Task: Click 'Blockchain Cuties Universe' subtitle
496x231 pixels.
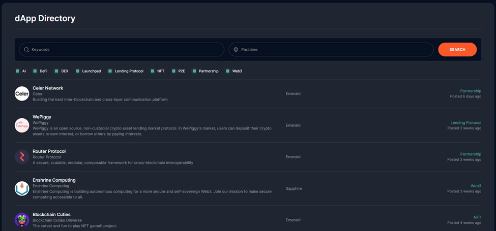Action: tap(57, 220)
